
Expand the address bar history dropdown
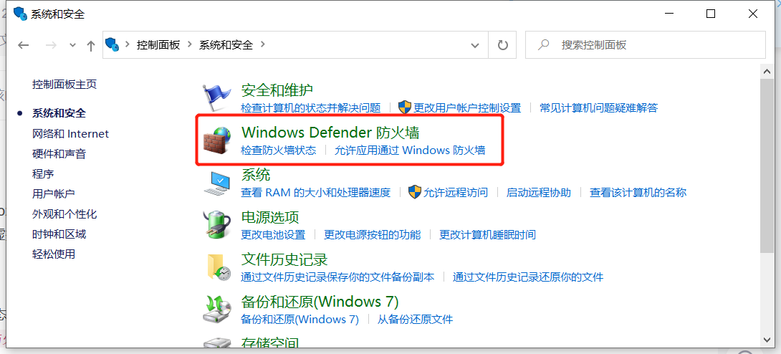[475, 45]
